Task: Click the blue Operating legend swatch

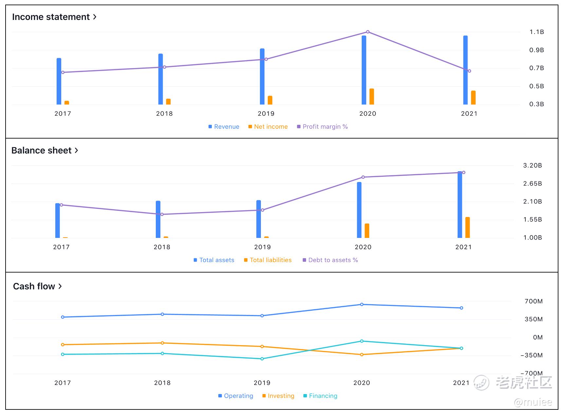Action: [220, 396]
